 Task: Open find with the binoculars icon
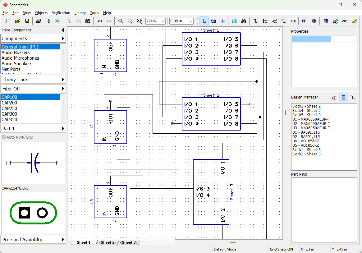click(244, 21)
